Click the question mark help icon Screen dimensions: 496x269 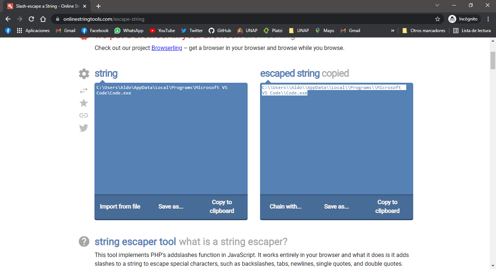pos(84,242)
